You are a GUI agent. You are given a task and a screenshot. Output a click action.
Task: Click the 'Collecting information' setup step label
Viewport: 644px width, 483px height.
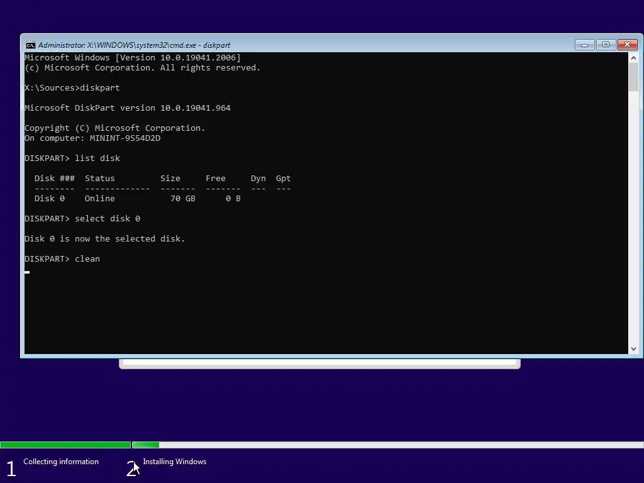tap(61, 462)
